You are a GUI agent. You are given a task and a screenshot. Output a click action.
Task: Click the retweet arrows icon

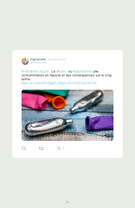coord(41,148)
